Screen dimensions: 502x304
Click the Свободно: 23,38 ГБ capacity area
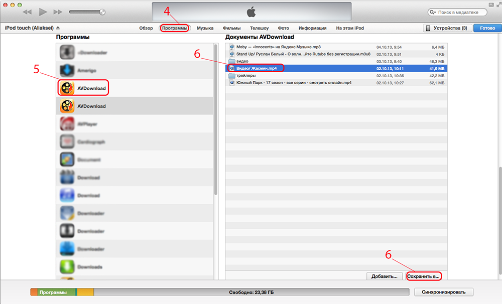pyautogui.click(x=252, y=292)
